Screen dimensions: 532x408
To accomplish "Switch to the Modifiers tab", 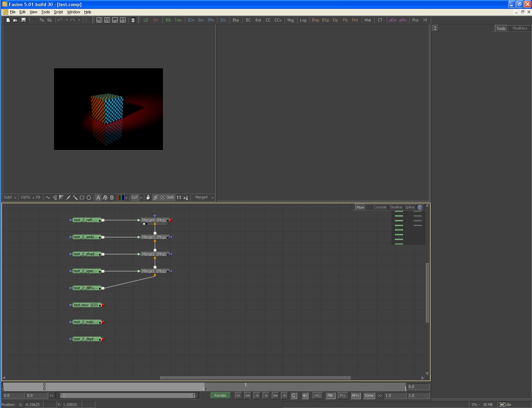I will (519, 29).
